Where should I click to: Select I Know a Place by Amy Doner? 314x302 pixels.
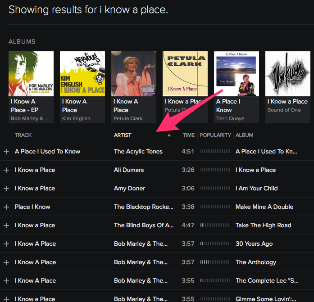35,189
